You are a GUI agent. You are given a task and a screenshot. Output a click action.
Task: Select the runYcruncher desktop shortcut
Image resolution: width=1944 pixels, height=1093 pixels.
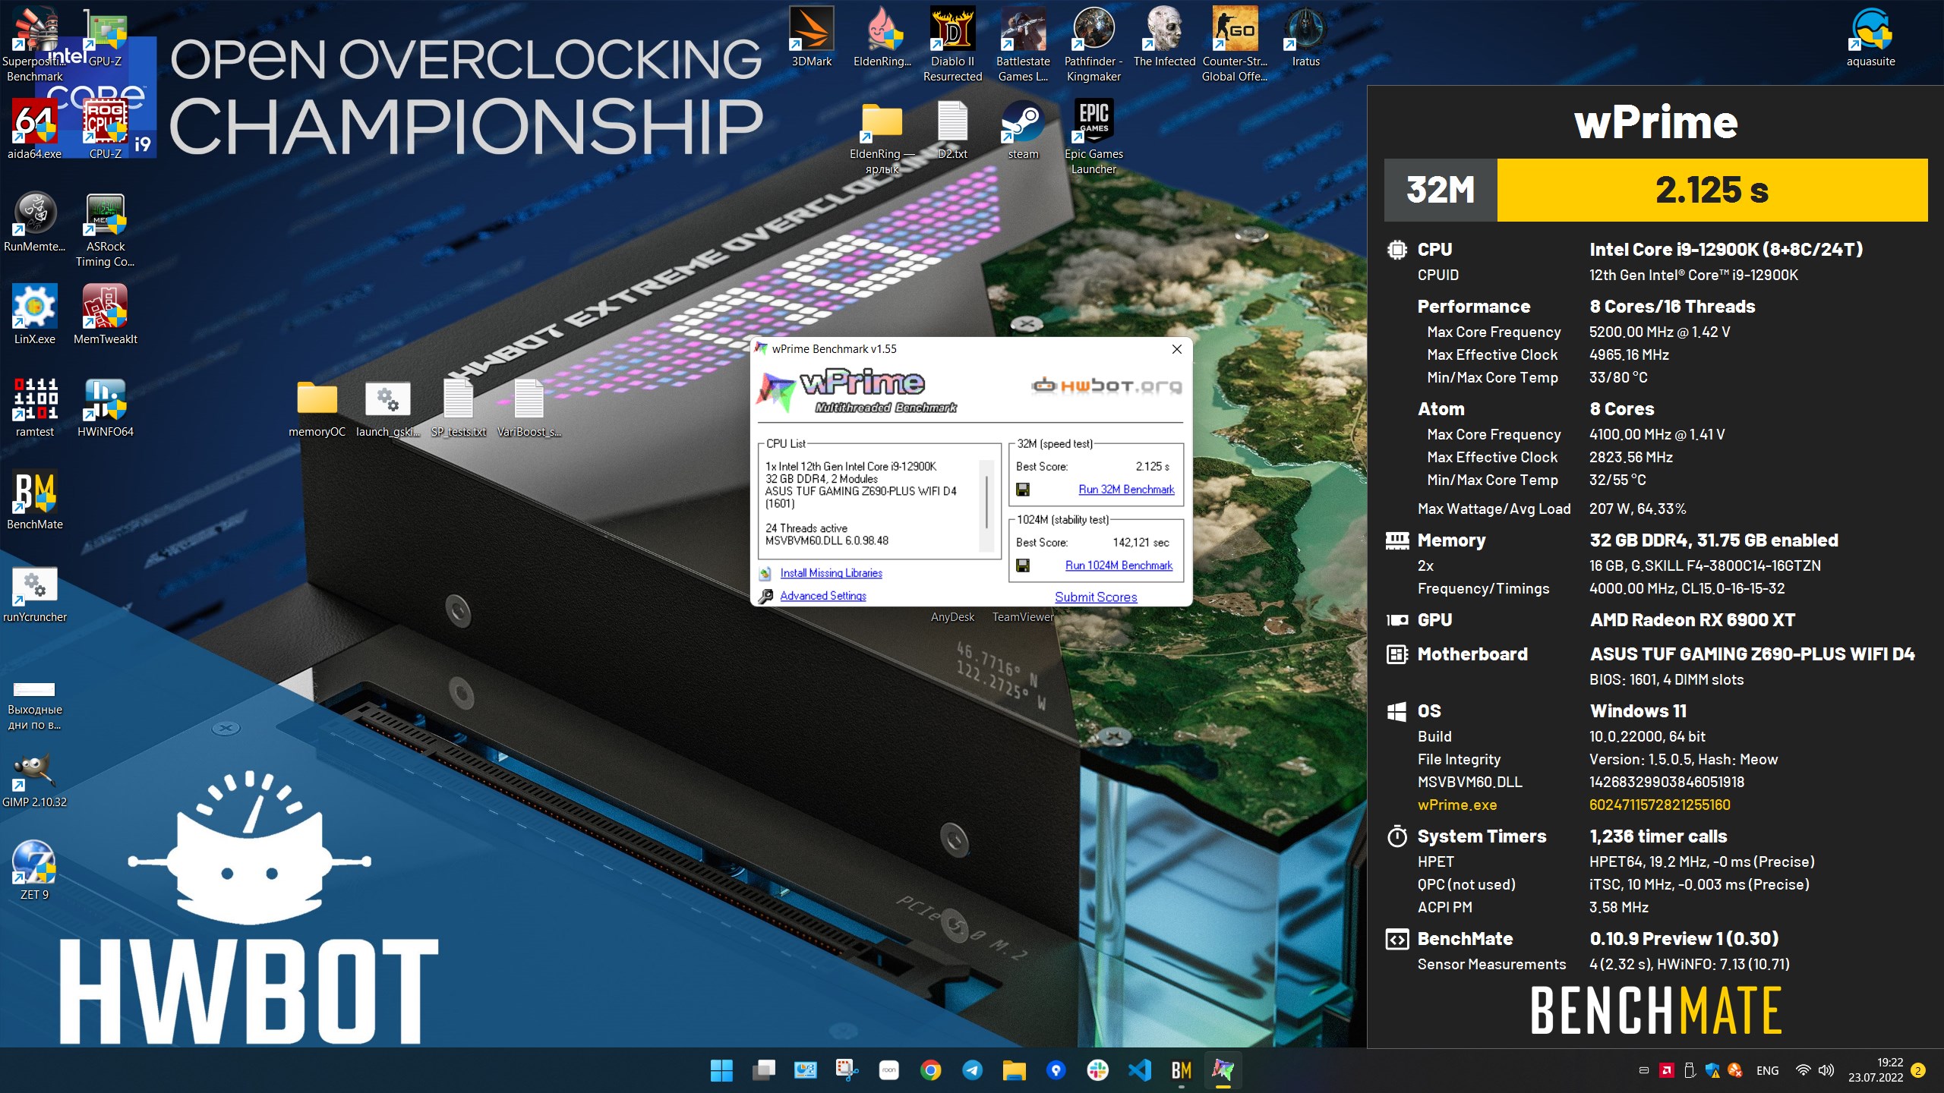click(x=34, y=594)
